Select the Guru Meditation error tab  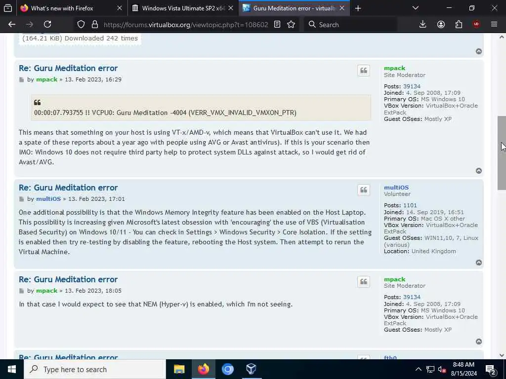pos(294,8)
